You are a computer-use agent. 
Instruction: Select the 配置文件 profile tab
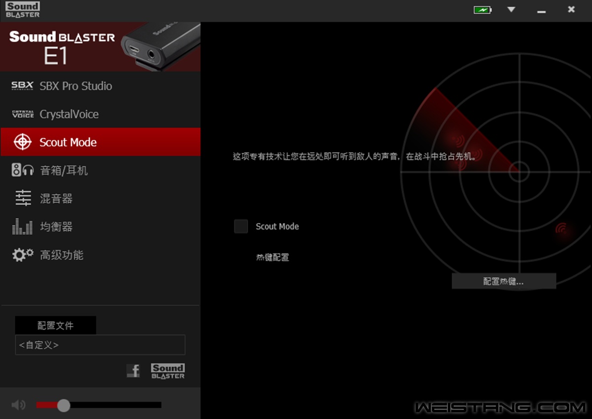coord(56,326)
